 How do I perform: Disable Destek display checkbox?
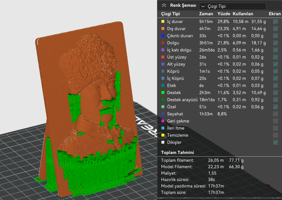(x=276, y=93)
